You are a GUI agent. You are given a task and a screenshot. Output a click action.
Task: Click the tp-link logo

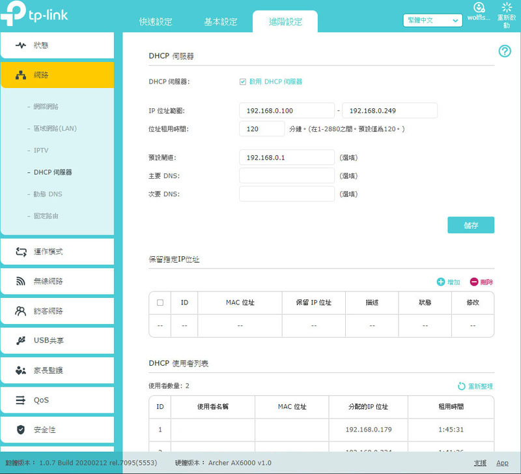point(34,14)
